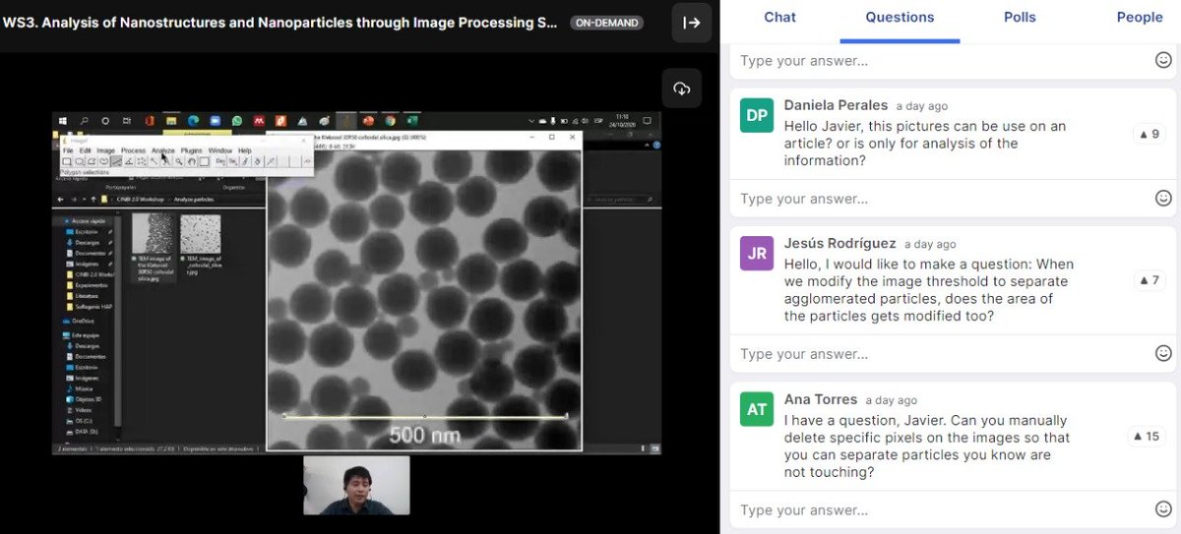Click the presenter webcam thumbnail
This screenshot has width=1181, height=534.
point(356,485)
